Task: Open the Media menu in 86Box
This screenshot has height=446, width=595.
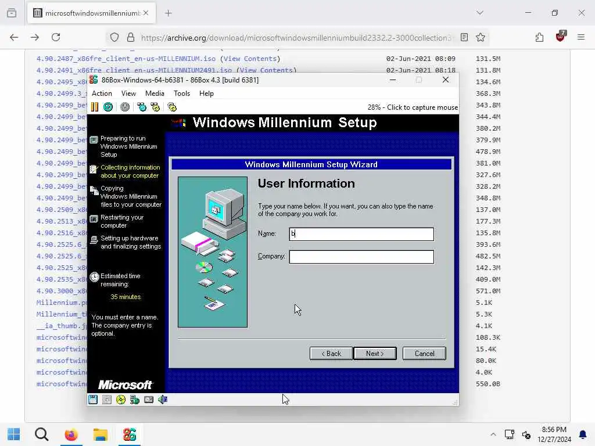Action: pos(155,93)
